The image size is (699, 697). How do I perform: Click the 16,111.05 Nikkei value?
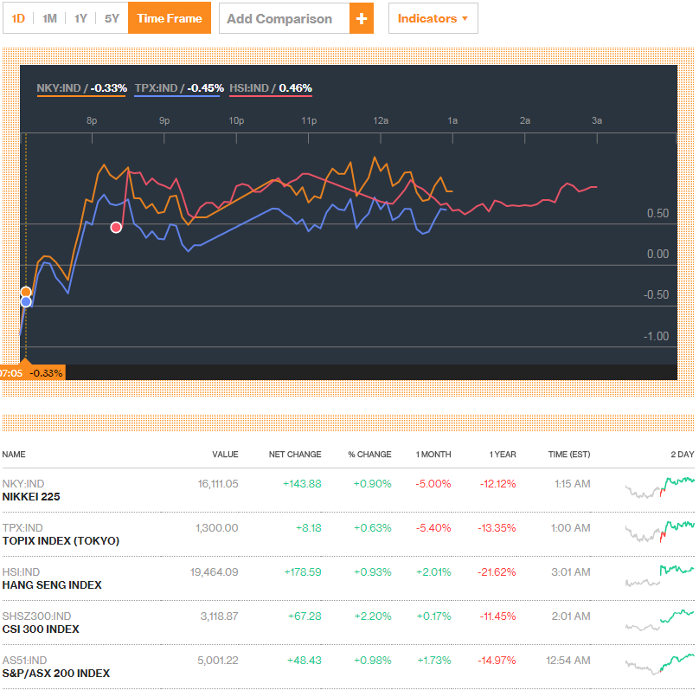(x=218, y=484)
